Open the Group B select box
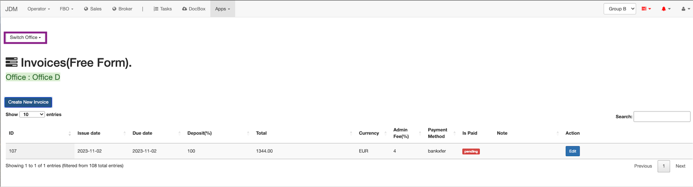 620,9
